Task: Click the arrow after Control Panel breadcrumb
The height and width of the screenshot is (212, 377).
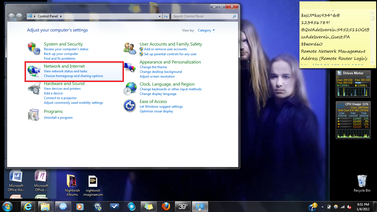Action: pyautogui.click(x=61, y=16)
